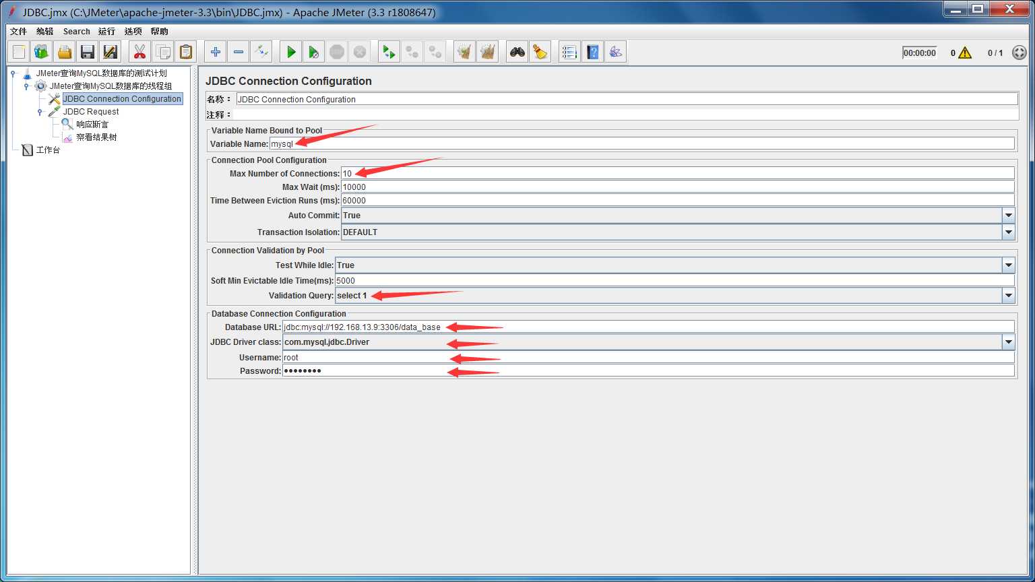Click the Remote Stop All icon

[412, 52]
